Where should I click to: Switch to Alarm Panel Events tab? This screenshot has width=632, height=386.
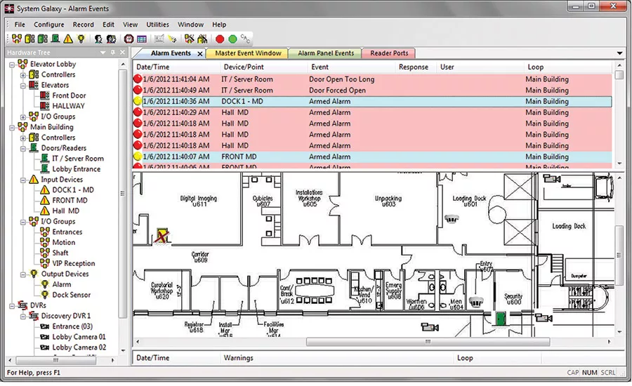(x=326, y=53)
